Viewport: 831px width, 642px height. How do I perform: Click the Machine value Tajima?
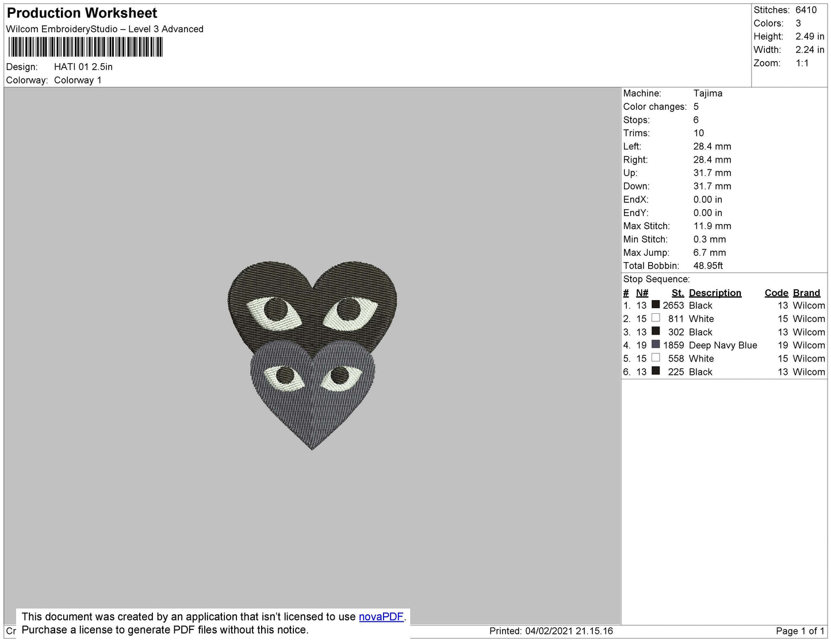(708, 93)
